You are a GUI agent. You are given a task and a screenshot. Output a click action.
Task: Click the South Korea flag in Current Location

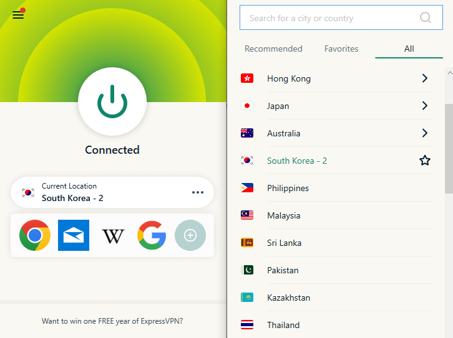point(28,192)
